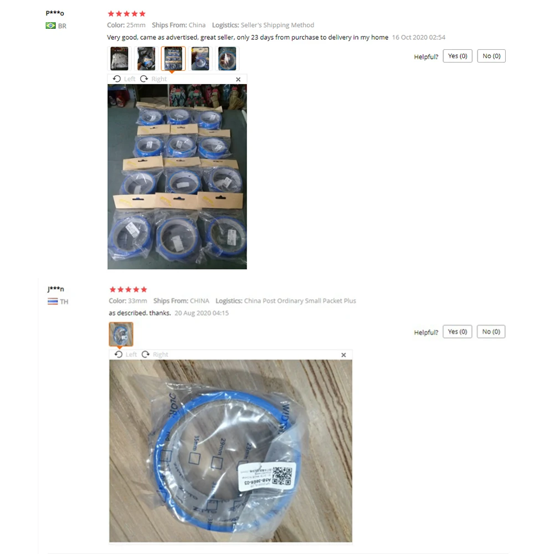Image resolution: width=554 pixels, height=554 pixels.
Task: Click the thumbnail in J***n's review
Action: pyautogui.click(x=121, y=334)
